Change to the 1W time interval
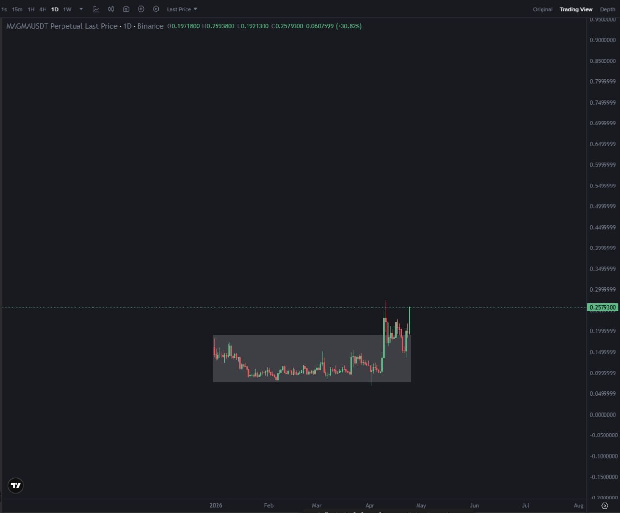Image resolution: width=620 pixels, height=513 pixels. click(x=67, y=9)
